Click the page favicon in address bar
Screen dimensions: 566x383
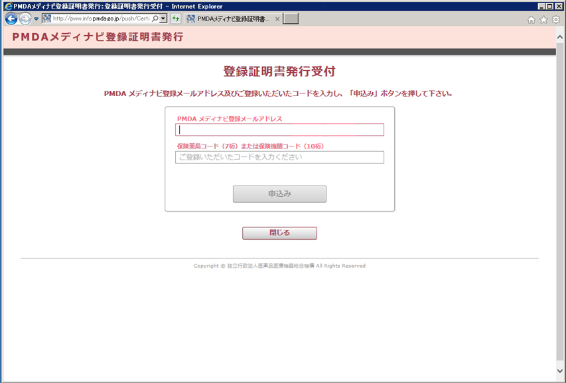[x=47, y=19]
